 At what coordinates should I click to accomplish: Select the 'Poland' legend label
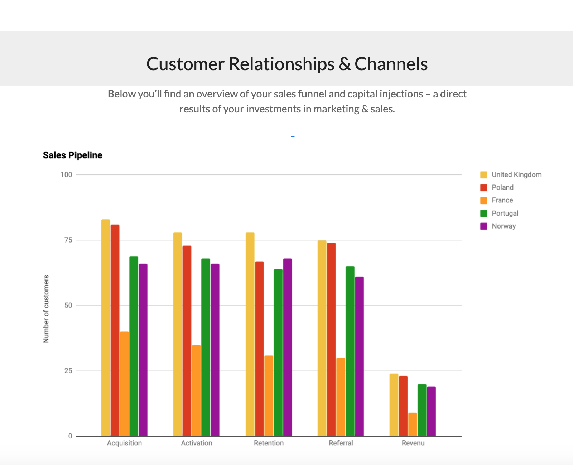(502, 187)
